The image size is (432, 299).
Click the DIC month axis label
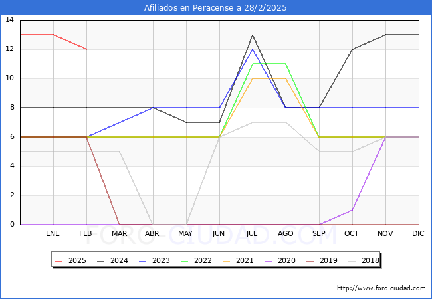[x=418, y=233]
